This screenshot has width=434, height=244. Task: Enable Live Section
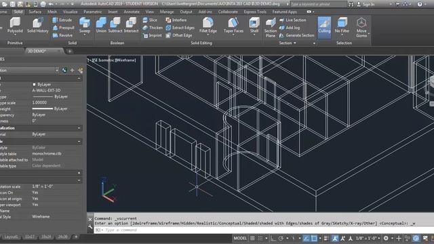pyautogui.click(x=292, y=20)
